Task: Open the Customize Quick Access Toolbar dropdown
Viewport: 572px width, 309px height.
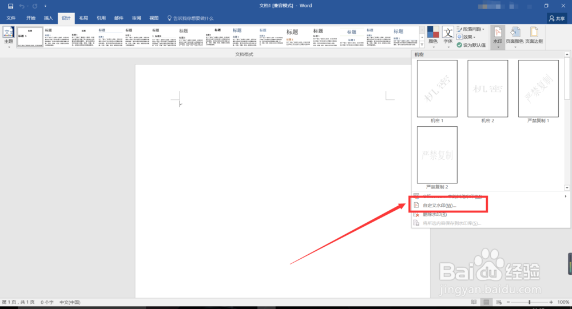Action: tap(45, 6)
